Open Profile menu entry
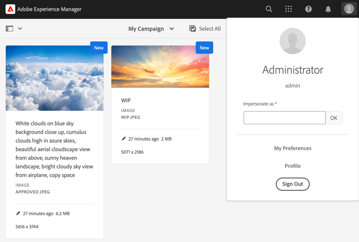Screen dimensions: 359x242 [x=292, y=166]
